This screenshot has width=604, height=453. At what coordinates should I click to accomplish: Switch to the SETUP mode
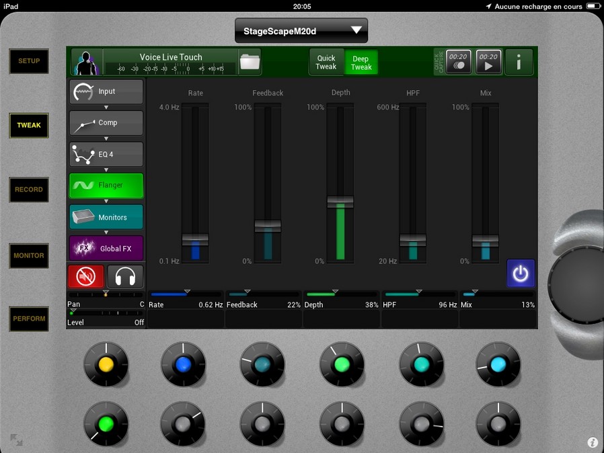(x=29, y=61)
